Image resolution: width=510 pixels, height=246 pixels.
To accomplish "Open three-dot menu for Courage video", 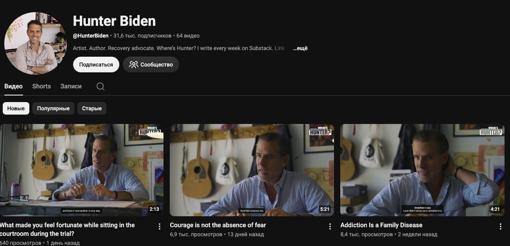I will 330,226.
